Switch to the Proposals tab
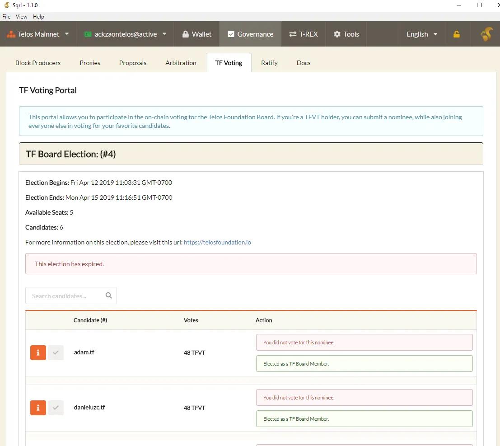The image size is (500, 446). [x=133, y=63]
